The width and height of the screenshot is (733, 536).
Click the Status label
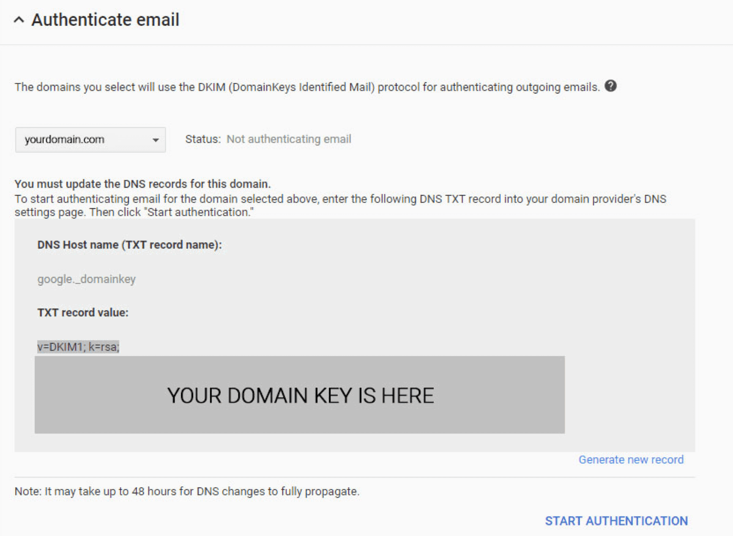click(203, 139)
